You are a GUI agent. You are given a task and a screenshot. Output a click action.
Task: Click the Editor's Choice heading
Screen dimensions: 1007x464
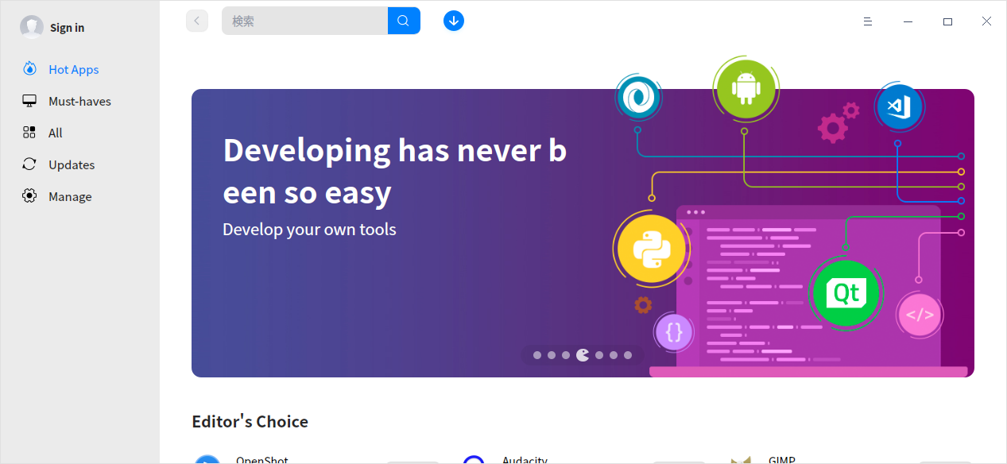(x=250, y=422)
